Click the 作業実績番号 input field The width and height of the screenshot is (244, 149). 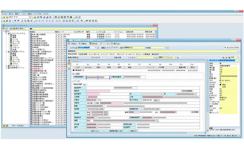pos(98,77)
